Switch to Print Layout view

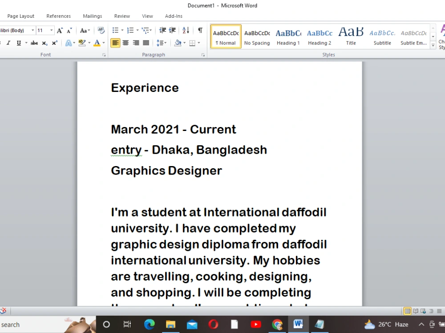click(x=408, y=311)
